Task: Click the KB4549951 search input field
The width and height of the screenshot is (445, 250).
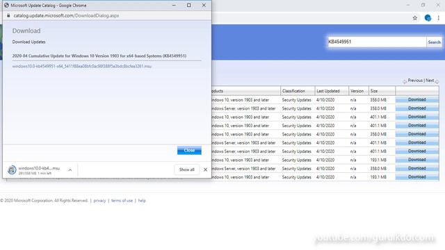Action: 377,42
